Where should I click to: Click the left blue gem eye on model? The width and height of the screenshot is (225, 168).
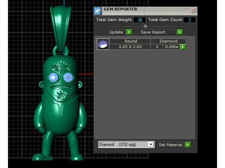coord(53,77)
